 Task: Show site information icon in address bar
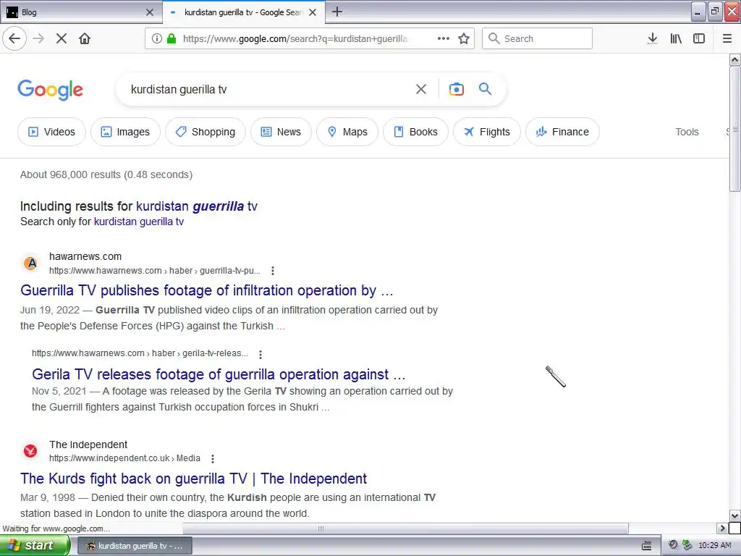157,38
